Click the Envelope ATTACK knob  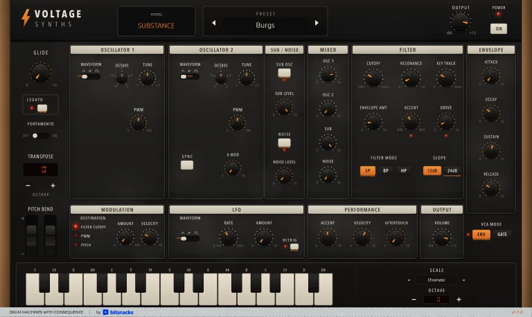[x=491, y=76]
